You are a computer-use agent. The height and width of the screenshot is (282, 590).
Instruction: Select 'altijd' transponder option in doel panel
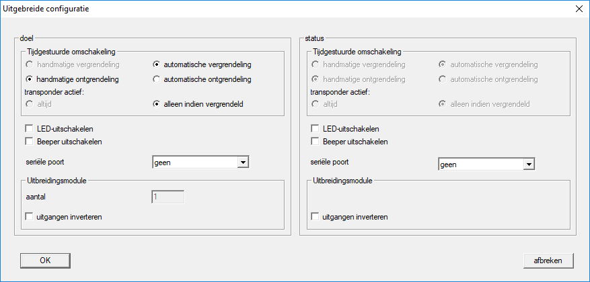point(29,104)
